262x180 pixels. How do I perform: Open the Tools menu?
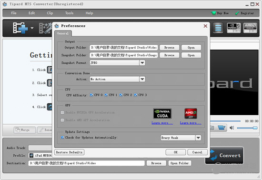pyautogui.click(x=69, y=13)
